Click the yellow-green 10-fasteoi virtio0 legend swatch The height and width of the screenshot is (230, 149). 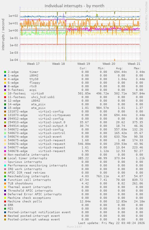pyautogui.click(x=5, y=94)
